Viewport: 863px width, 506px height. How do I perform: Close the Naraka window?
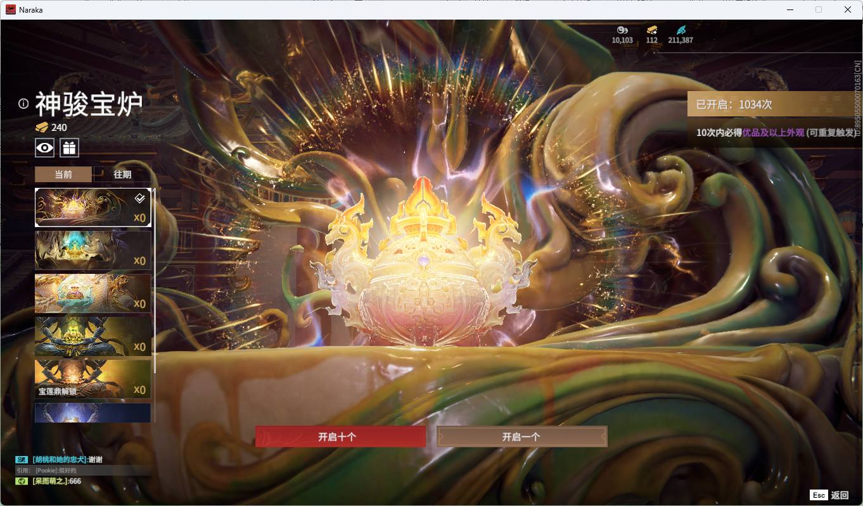848,9
